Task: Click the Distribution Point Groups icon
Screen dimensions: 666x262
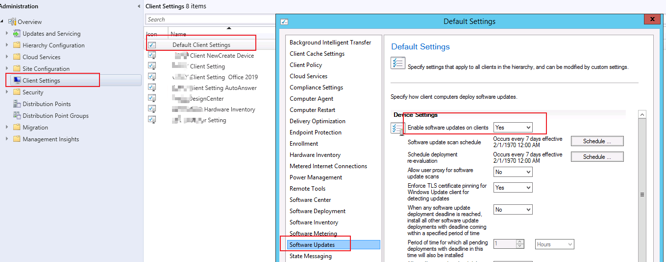Action: (17, 115)
